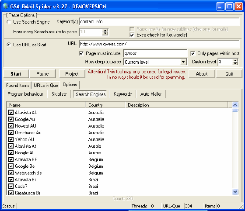Toggle Extra check for Keyword(s) checkbox
The image size is (245, 211).
click(x=132, y=35)
